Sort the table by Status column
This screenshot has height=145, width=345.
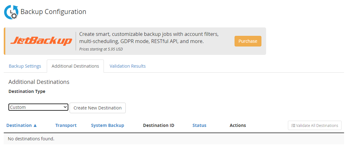199,125
